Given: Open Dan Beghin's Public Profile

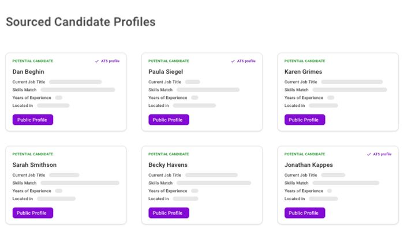Looking at the screenshot, I should tap(33, 120).
